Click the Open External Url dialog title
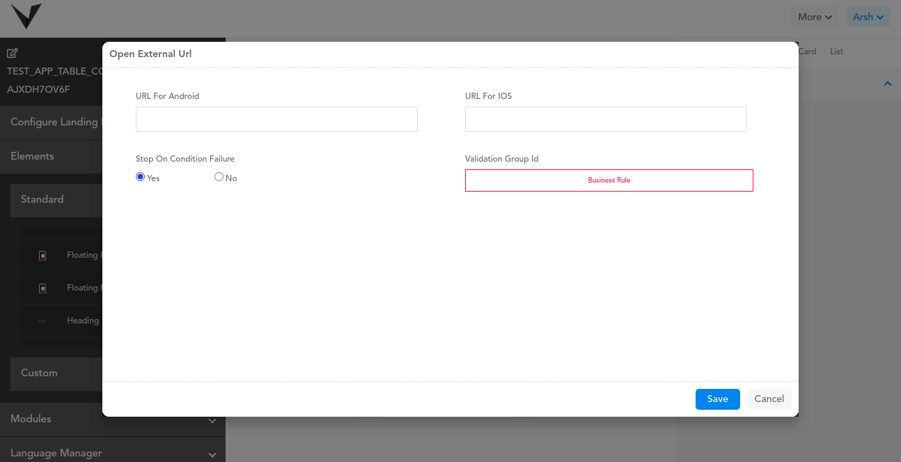 pos(150,54)
